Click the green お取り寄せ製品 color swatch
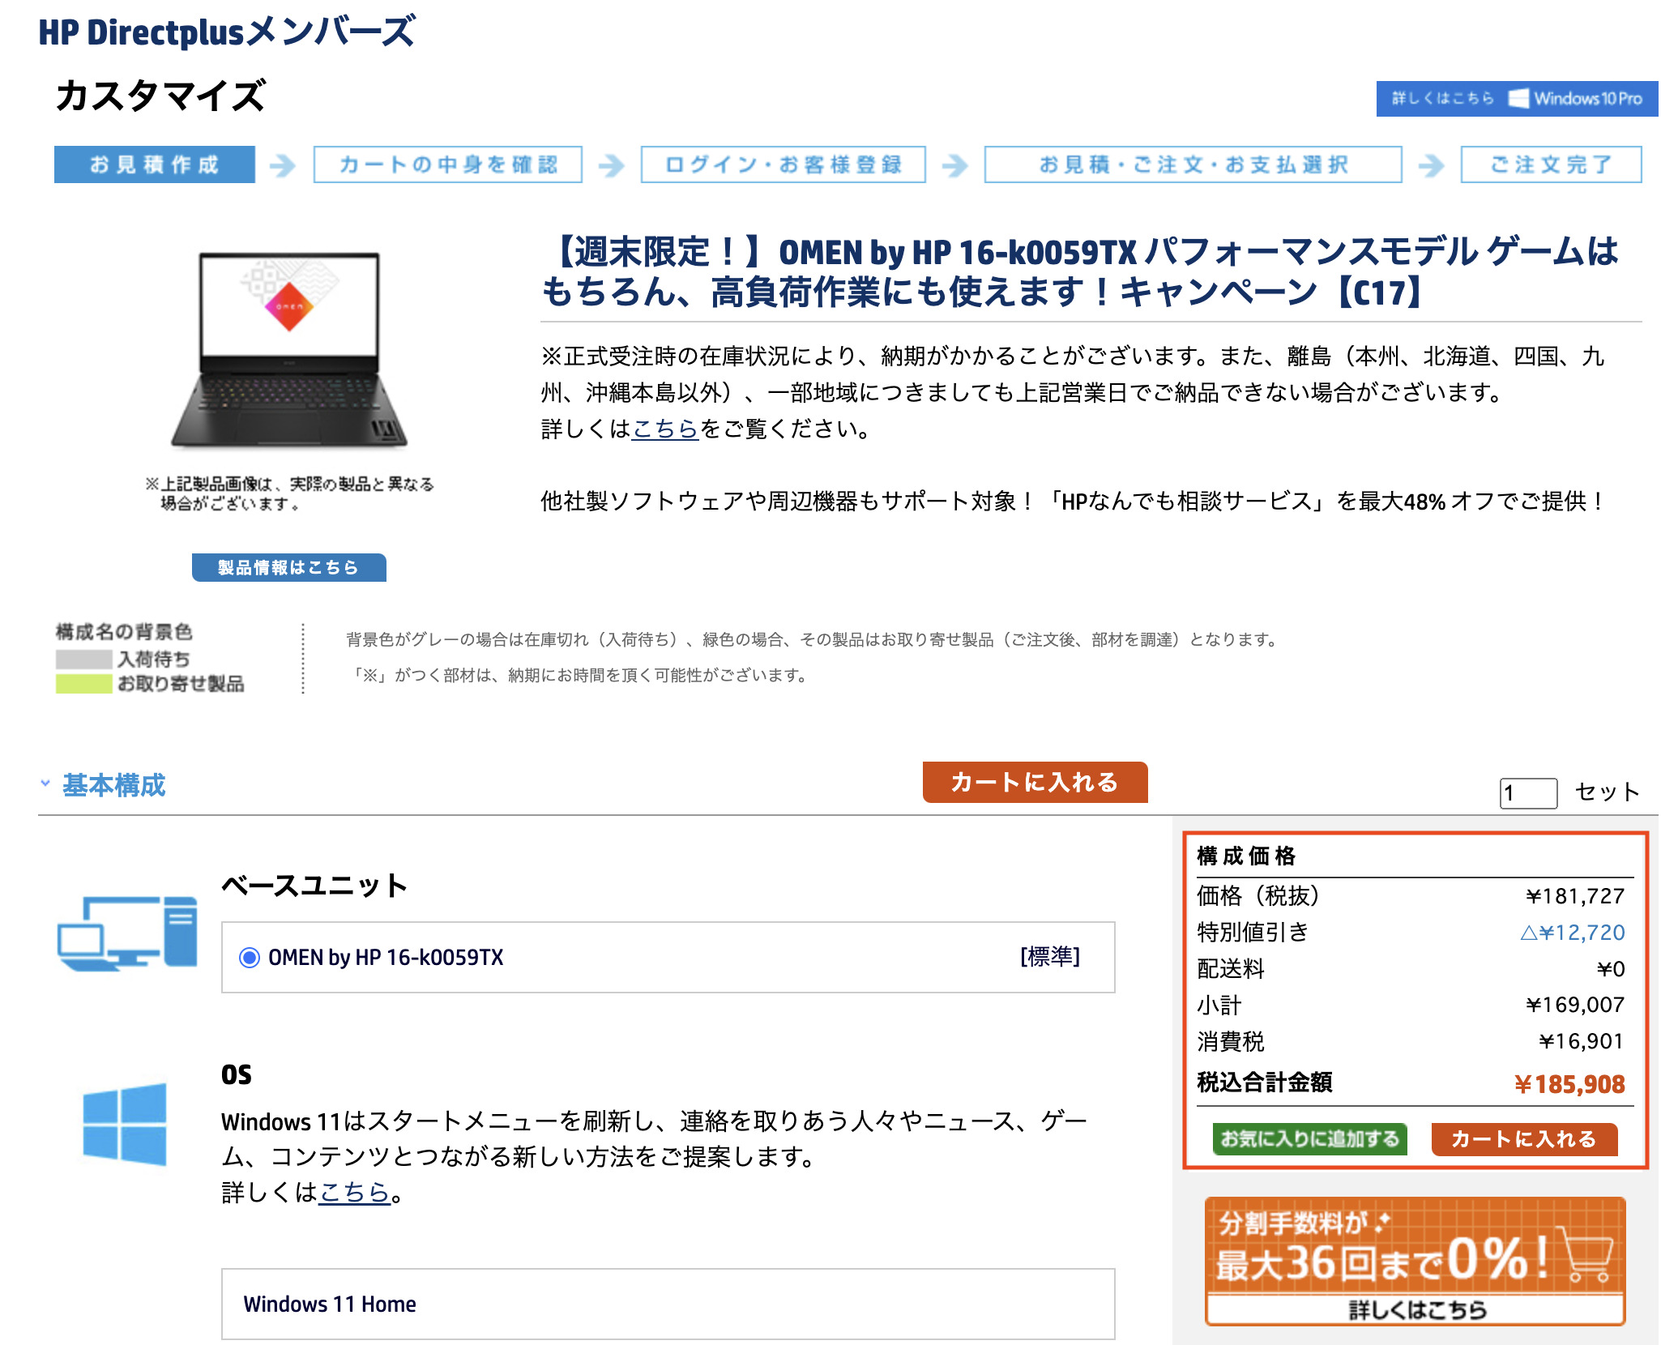1661x1345 pixels. 84,684
